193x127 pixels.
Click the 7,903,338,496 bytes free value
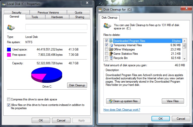(50, 55)
